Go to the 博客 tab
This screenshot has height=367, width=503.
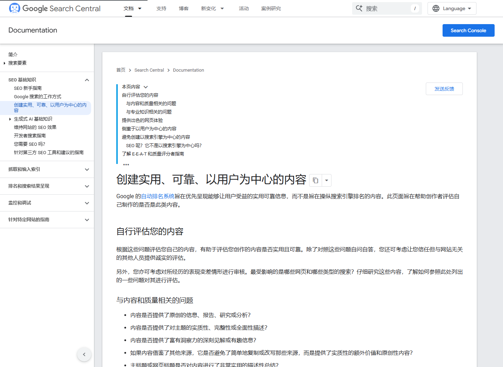coord(184,8)
